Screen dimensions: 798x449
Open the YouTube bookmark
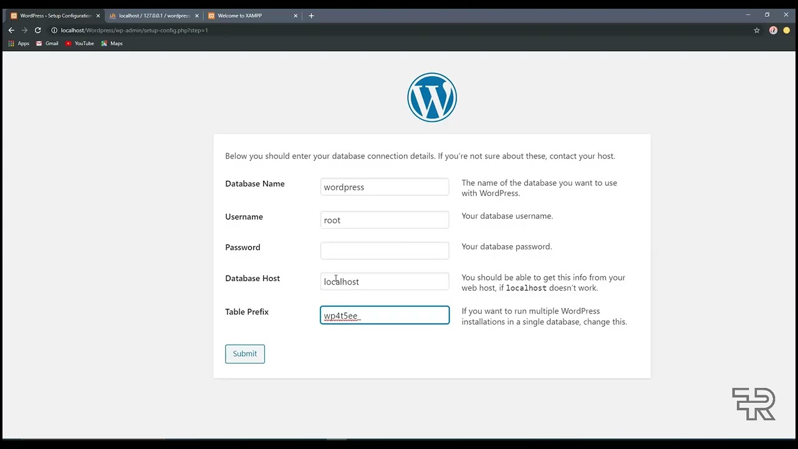(x=80, y=44)
